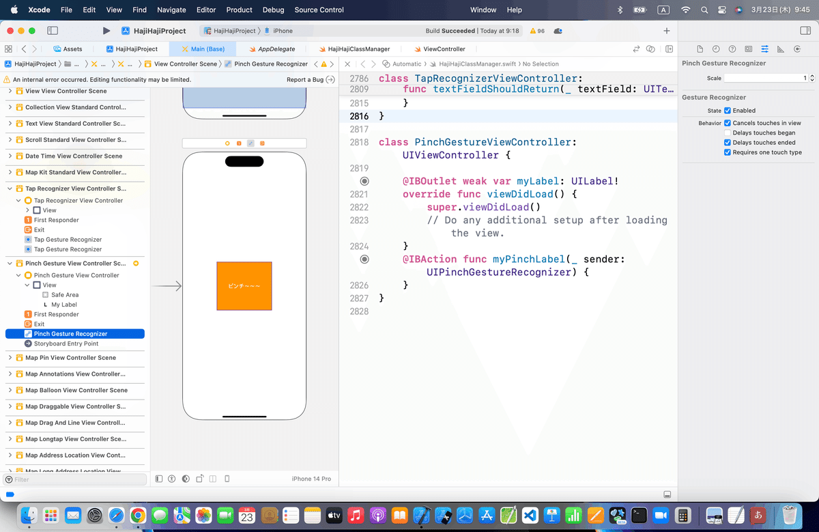Click the Filter field in outline

(x=74, y=479)
